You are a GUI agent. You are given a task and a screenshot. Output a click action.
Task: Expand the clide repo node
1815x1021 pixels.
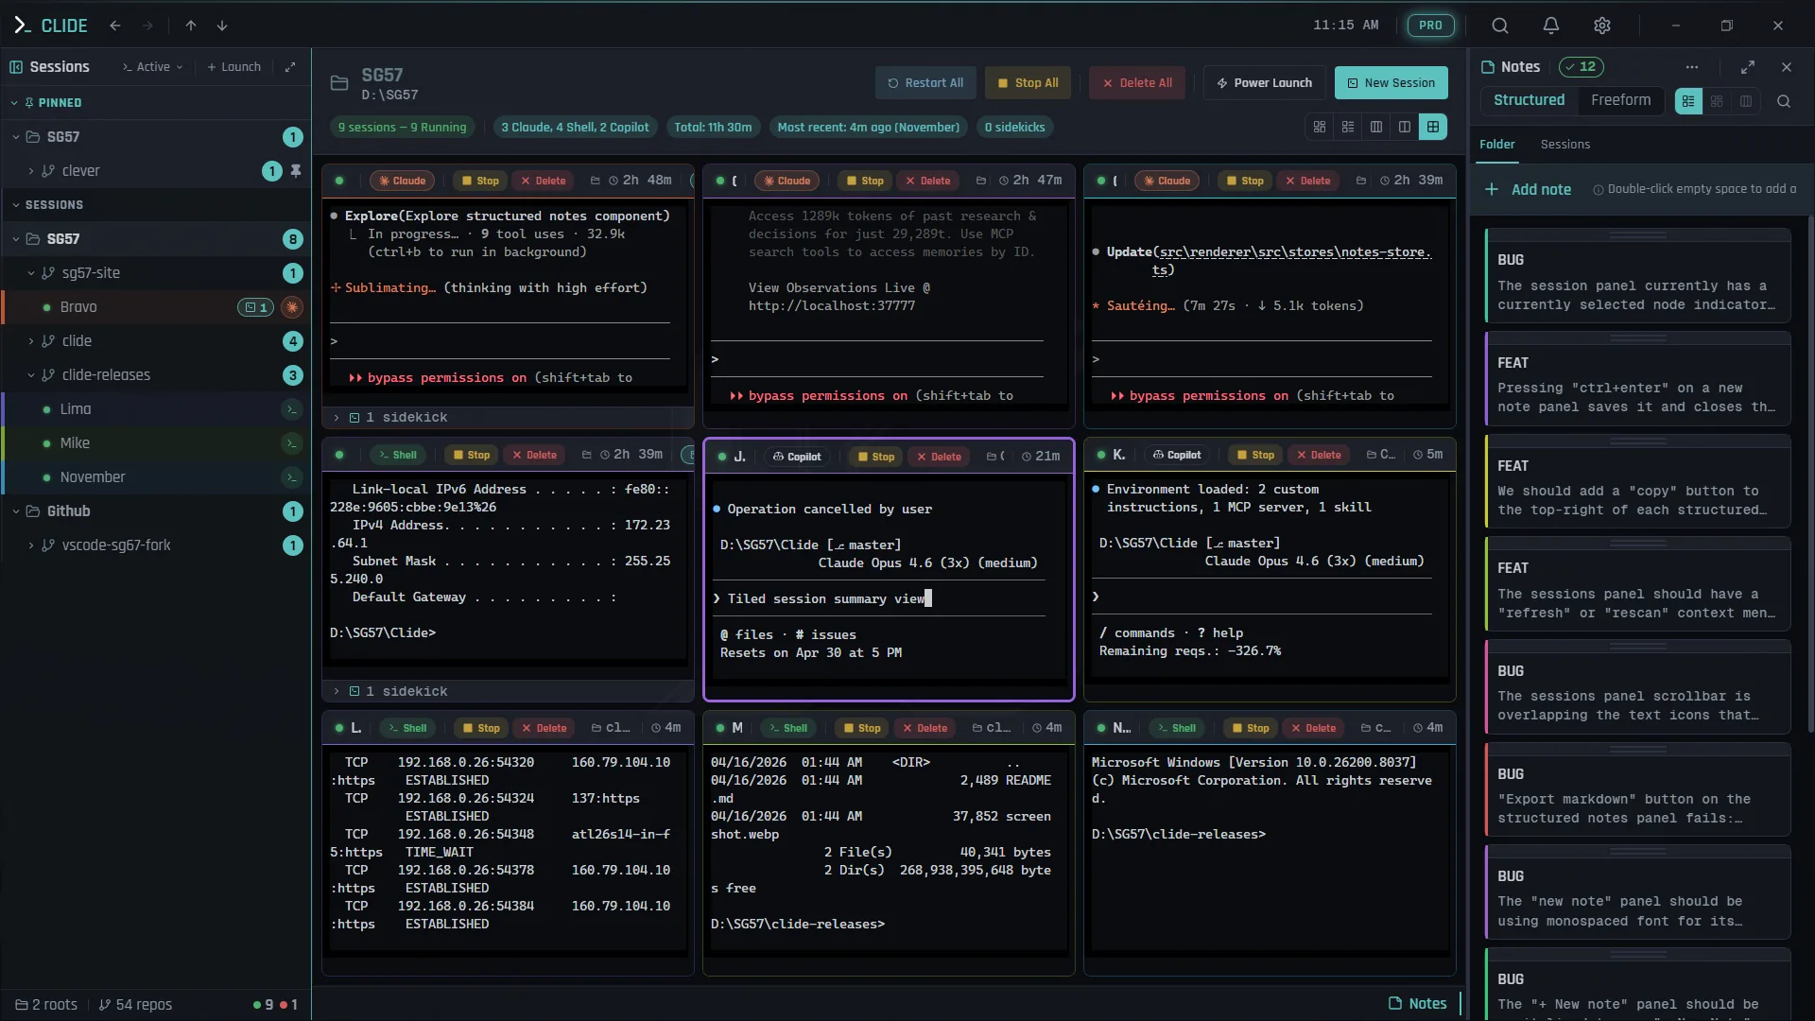tap(30, 341)
